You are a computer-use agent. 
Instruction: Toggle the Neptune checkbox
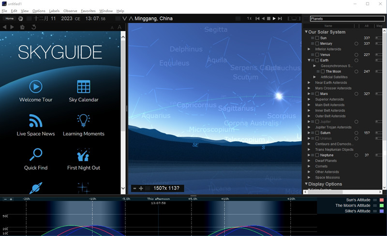click(317, 155)
